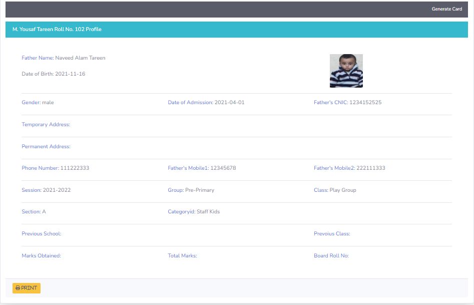This screenshot has width=474, height=305.
Task: Click the student photo thumbnail
Action: click(x=346, y=71)
